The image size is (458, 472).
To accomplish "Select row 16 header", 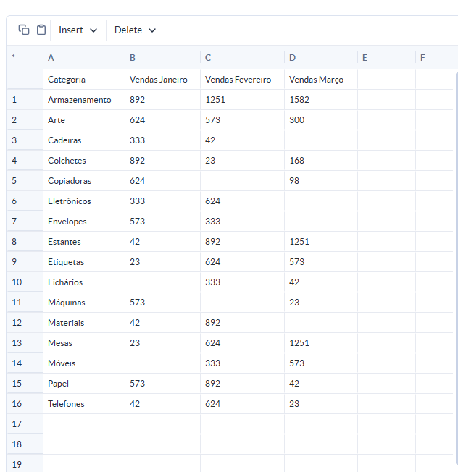I will 25,404.
